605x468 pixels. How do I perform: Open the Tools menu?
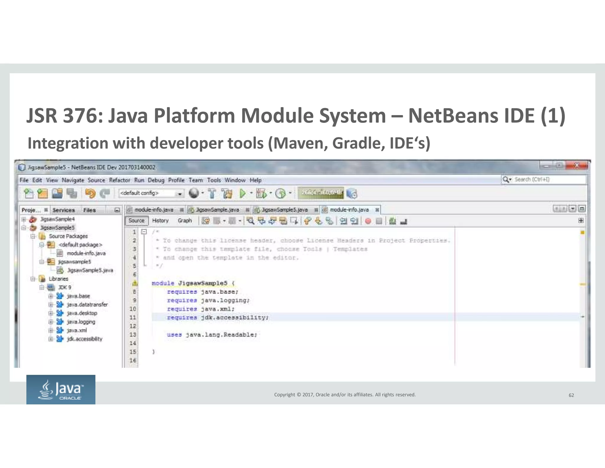click(214, 180)
